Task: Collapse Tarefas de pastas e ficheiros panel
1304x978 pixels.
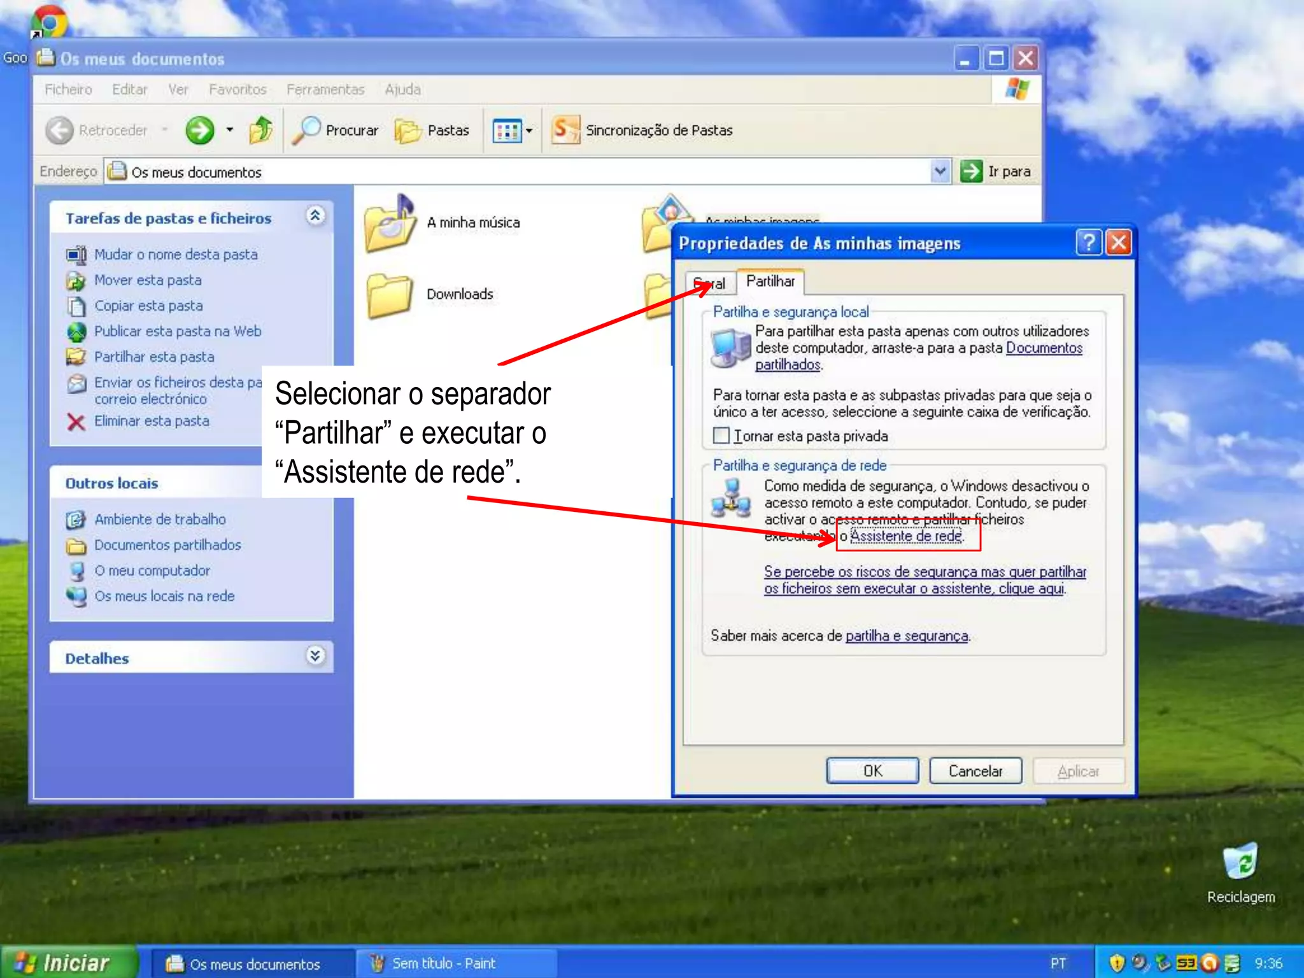Action: pyautogui.click(x=315, y=216)
